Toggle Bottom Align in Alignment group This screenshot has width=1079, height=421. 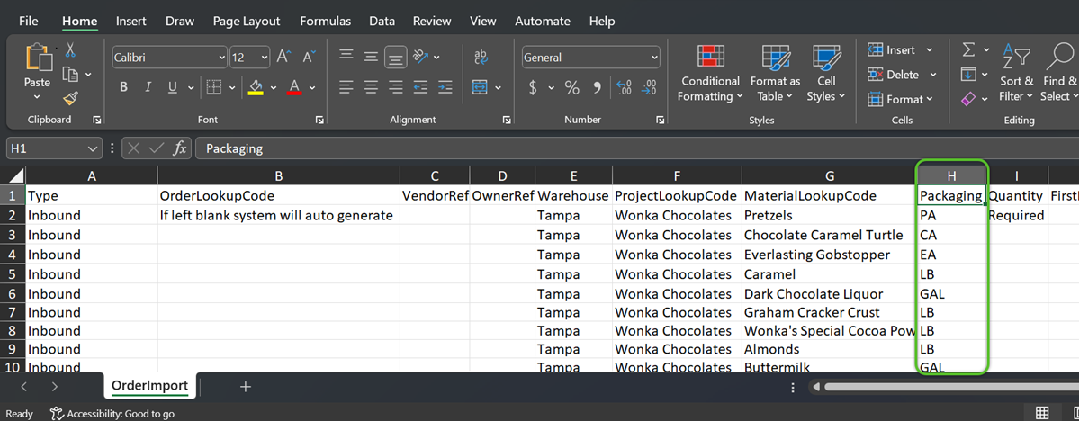396,57
